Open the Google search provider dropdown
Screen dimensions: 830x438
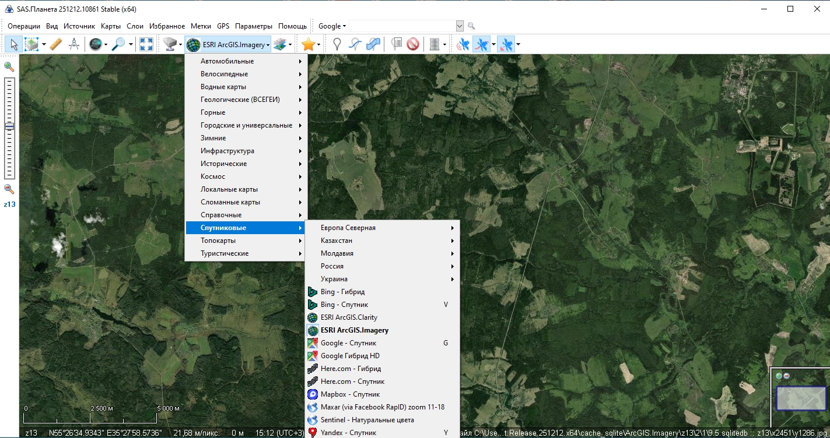(332, 26)
